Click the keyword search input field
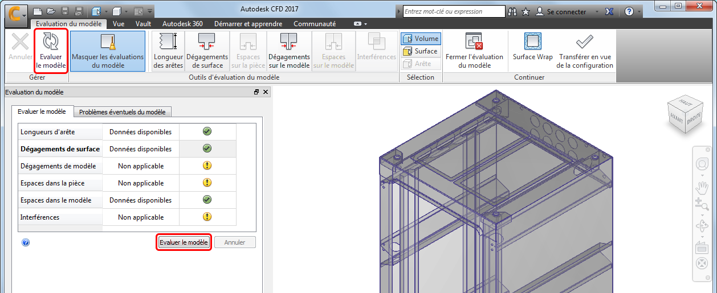This screenshot has width=717, height=293. coord(454,11)
